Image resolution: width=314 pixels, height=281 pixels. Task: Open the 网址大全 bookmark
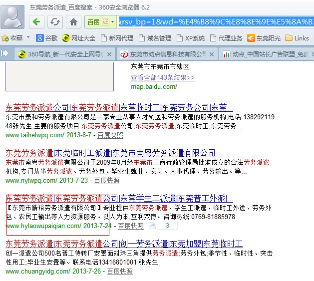coord(78,38)
